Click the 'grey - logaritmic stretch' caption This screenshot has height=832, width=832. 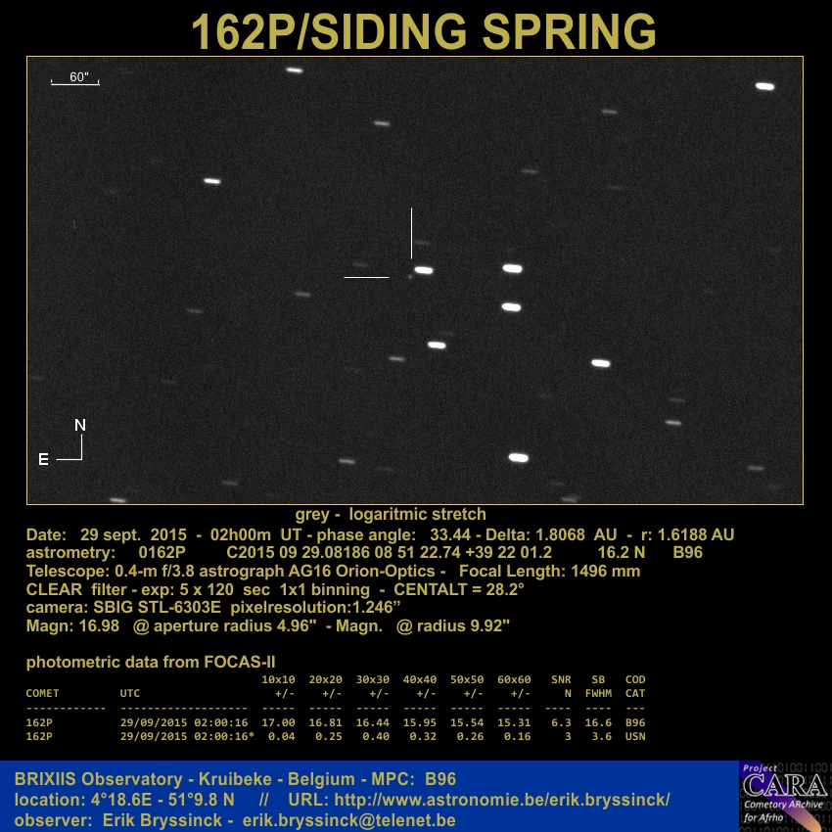(391, 514)
